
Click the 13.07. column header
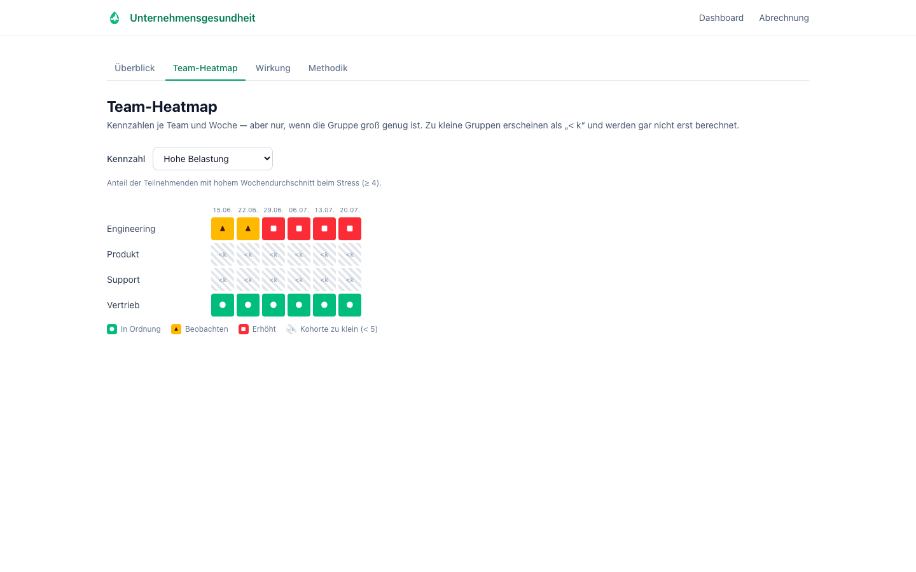pyautogui.click(x=324, y=210)
